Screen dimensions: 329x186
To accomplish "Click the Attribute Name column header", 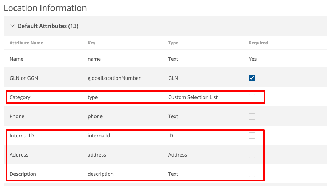I will click(x=26, y=43).
